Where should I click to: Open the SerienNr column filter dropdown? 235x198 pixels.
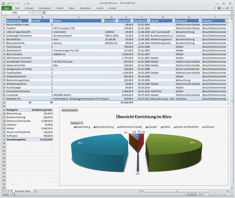pyautogui.click(x=117, y=21)
